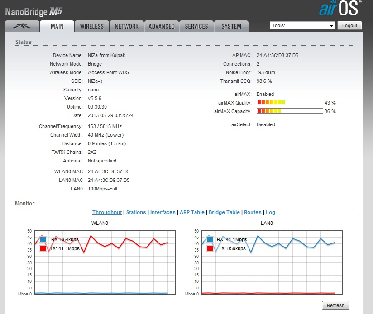Click airSelect value 'Disabled'
This screenshot has height=314, width=373.
pyautogui.click(x=266, y=124)
